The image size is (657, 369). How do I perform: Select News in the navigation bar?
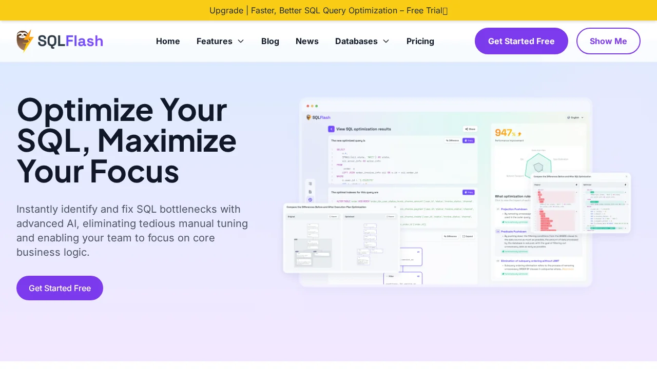[x=307, y=41]
